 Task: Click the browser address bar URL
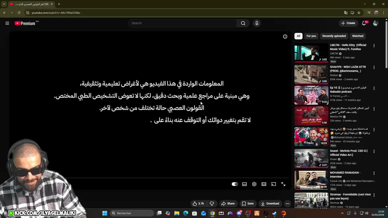[56, 13]
